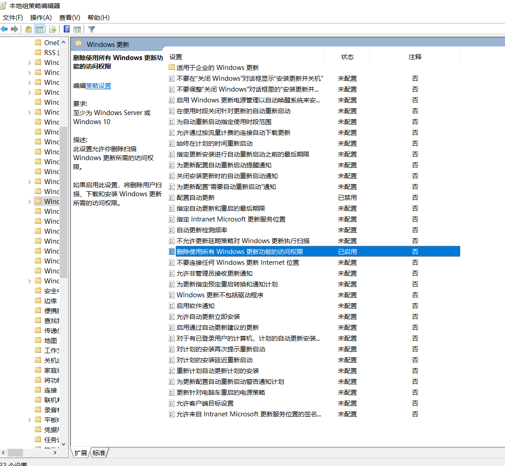Sort by the 注释 column header
Image resolution: width=505 pixels, height=466 pixels.
[415, 57]
